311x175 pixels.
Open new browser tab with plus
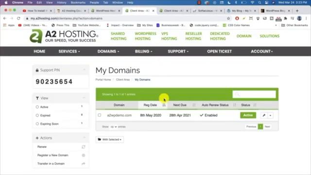(x=297, y=11)
